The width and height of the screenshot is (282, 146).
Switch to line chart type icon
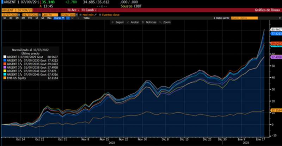click(x=69, y=18)
